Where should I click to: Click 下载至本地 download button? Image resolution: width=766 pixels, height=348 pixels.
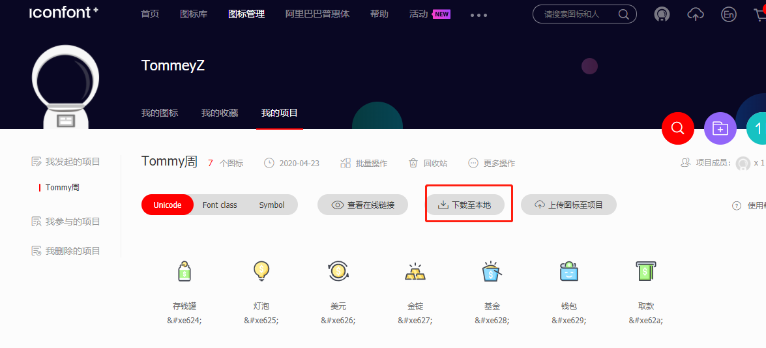click(464, 205)
